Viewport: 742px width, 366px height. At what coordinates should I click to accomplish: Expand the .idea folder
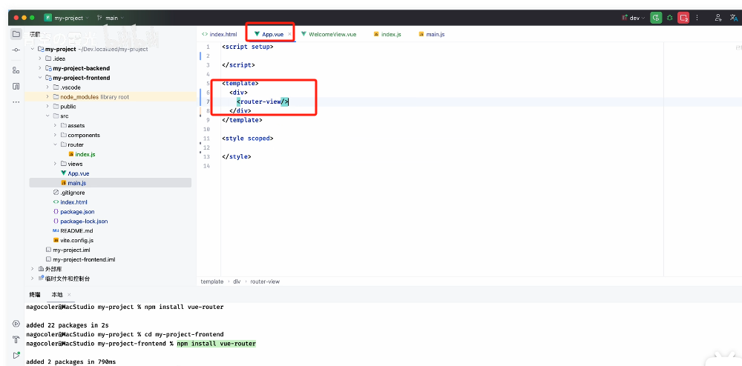pyautogui.click(x=40, y=59)
